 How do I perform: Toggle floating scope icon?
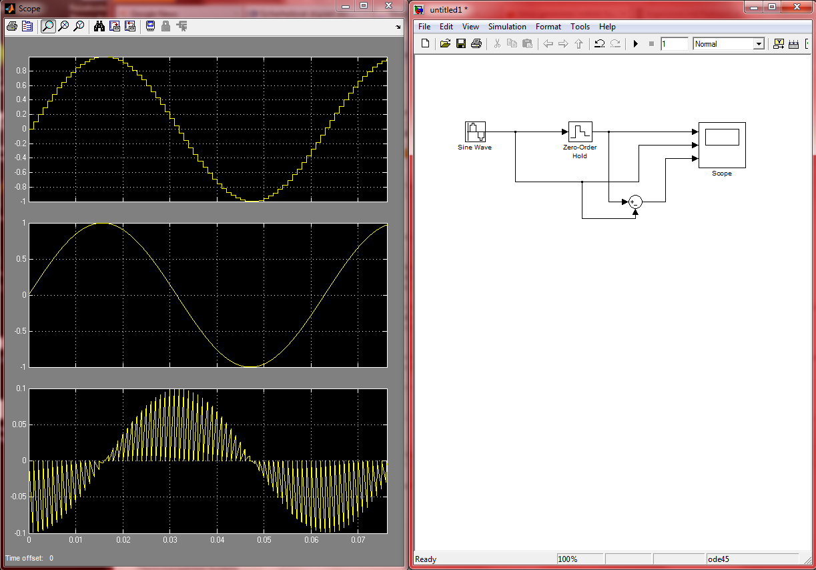click(x=151, y=27)
